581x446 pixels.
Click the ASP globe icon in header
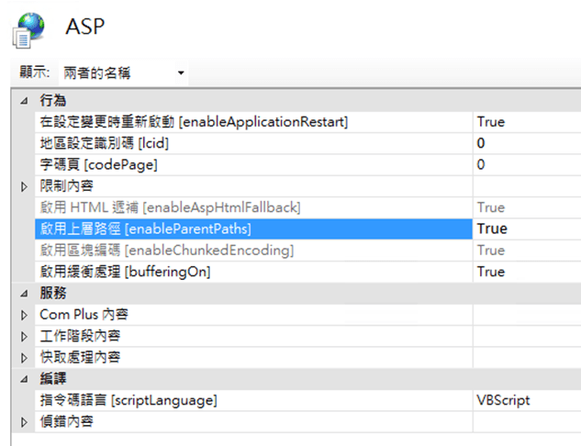click(x=28, y=29)
